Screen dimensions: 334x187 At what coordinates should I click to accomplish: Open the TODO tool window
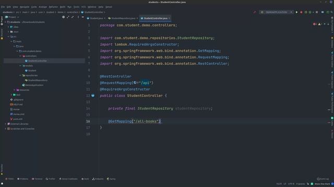point(9,179)
